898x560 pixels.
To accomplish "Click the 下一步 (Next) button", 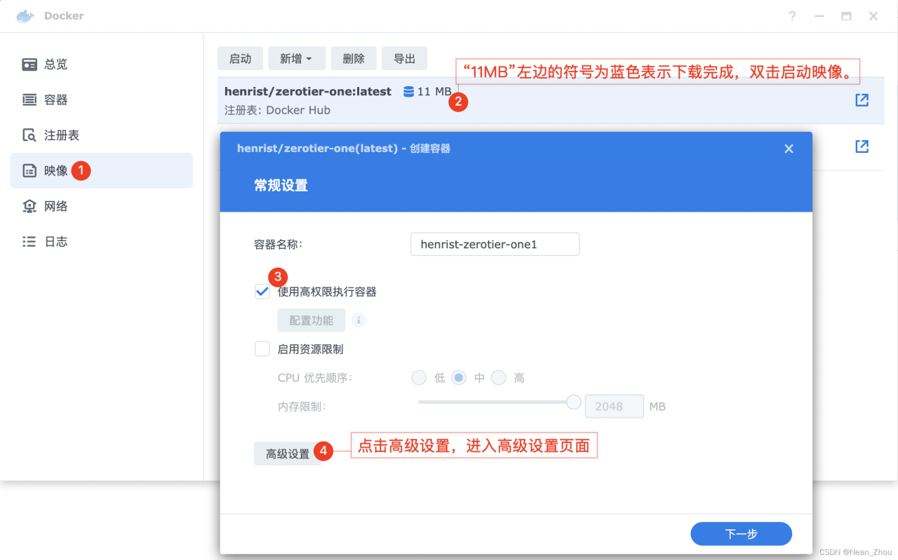I will click(x=741, y=533).
